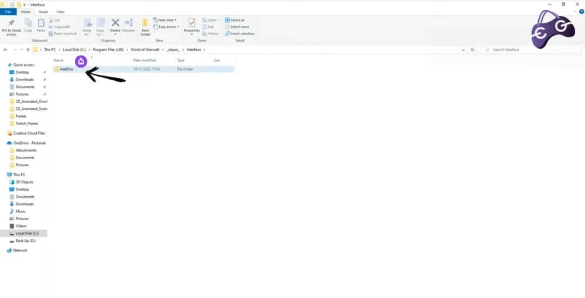585x298 pixels.
Task: Expand the address bar history dropdown
Action: pos(463,50)
